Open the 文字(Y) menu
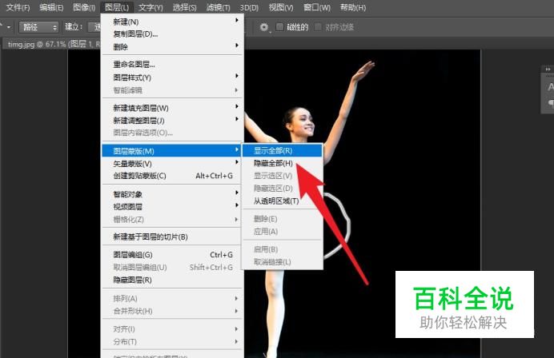The image size is (554, 358). click(151, 7)
